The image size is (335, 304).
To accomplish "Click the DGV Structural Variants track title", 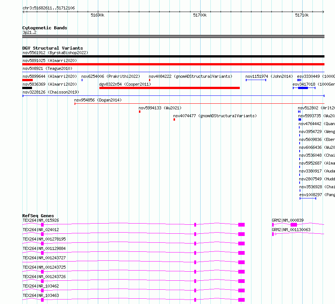I will (x=53, y=48).
